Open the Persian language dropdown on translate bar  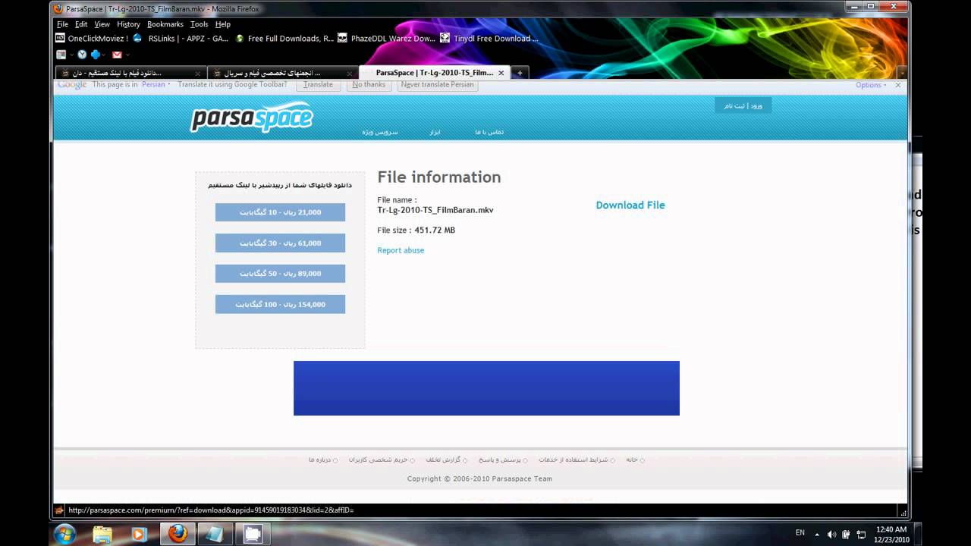[155, 85]
